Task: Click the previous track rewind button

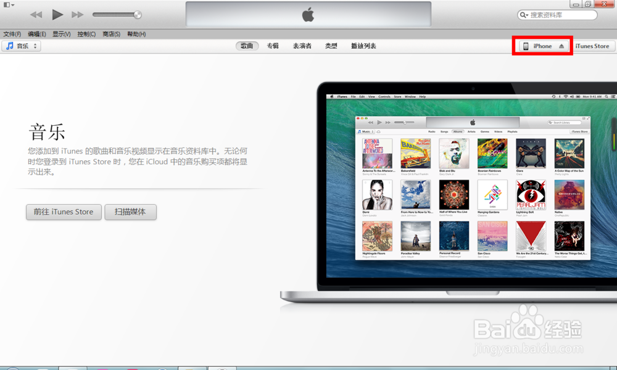Action: (36, 15)
